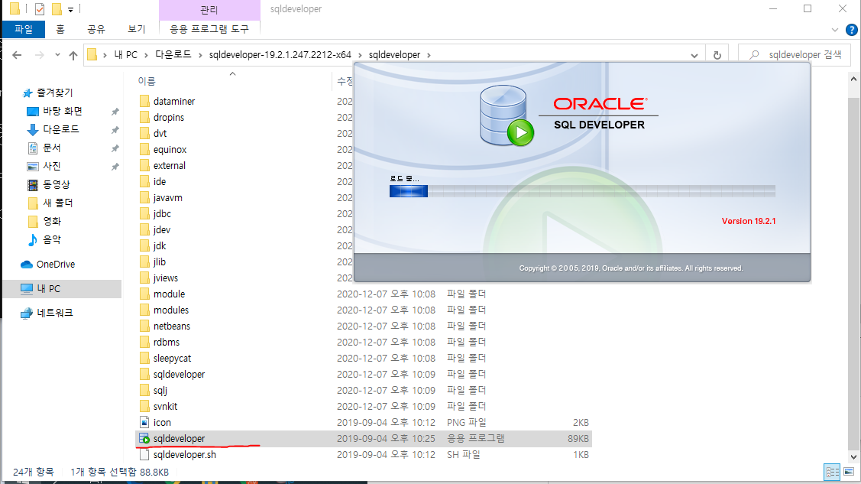Viewport: 861px width, 484px height.
Task: Select the dvt folder
Action: [160, 134]
